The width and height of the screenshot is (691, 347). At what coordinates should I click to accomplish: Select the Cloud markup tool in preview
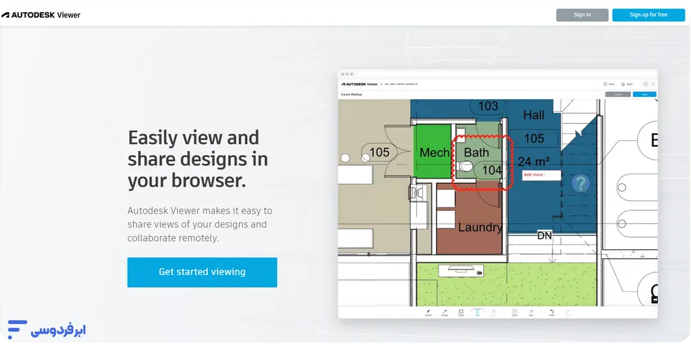pos(461,313)
